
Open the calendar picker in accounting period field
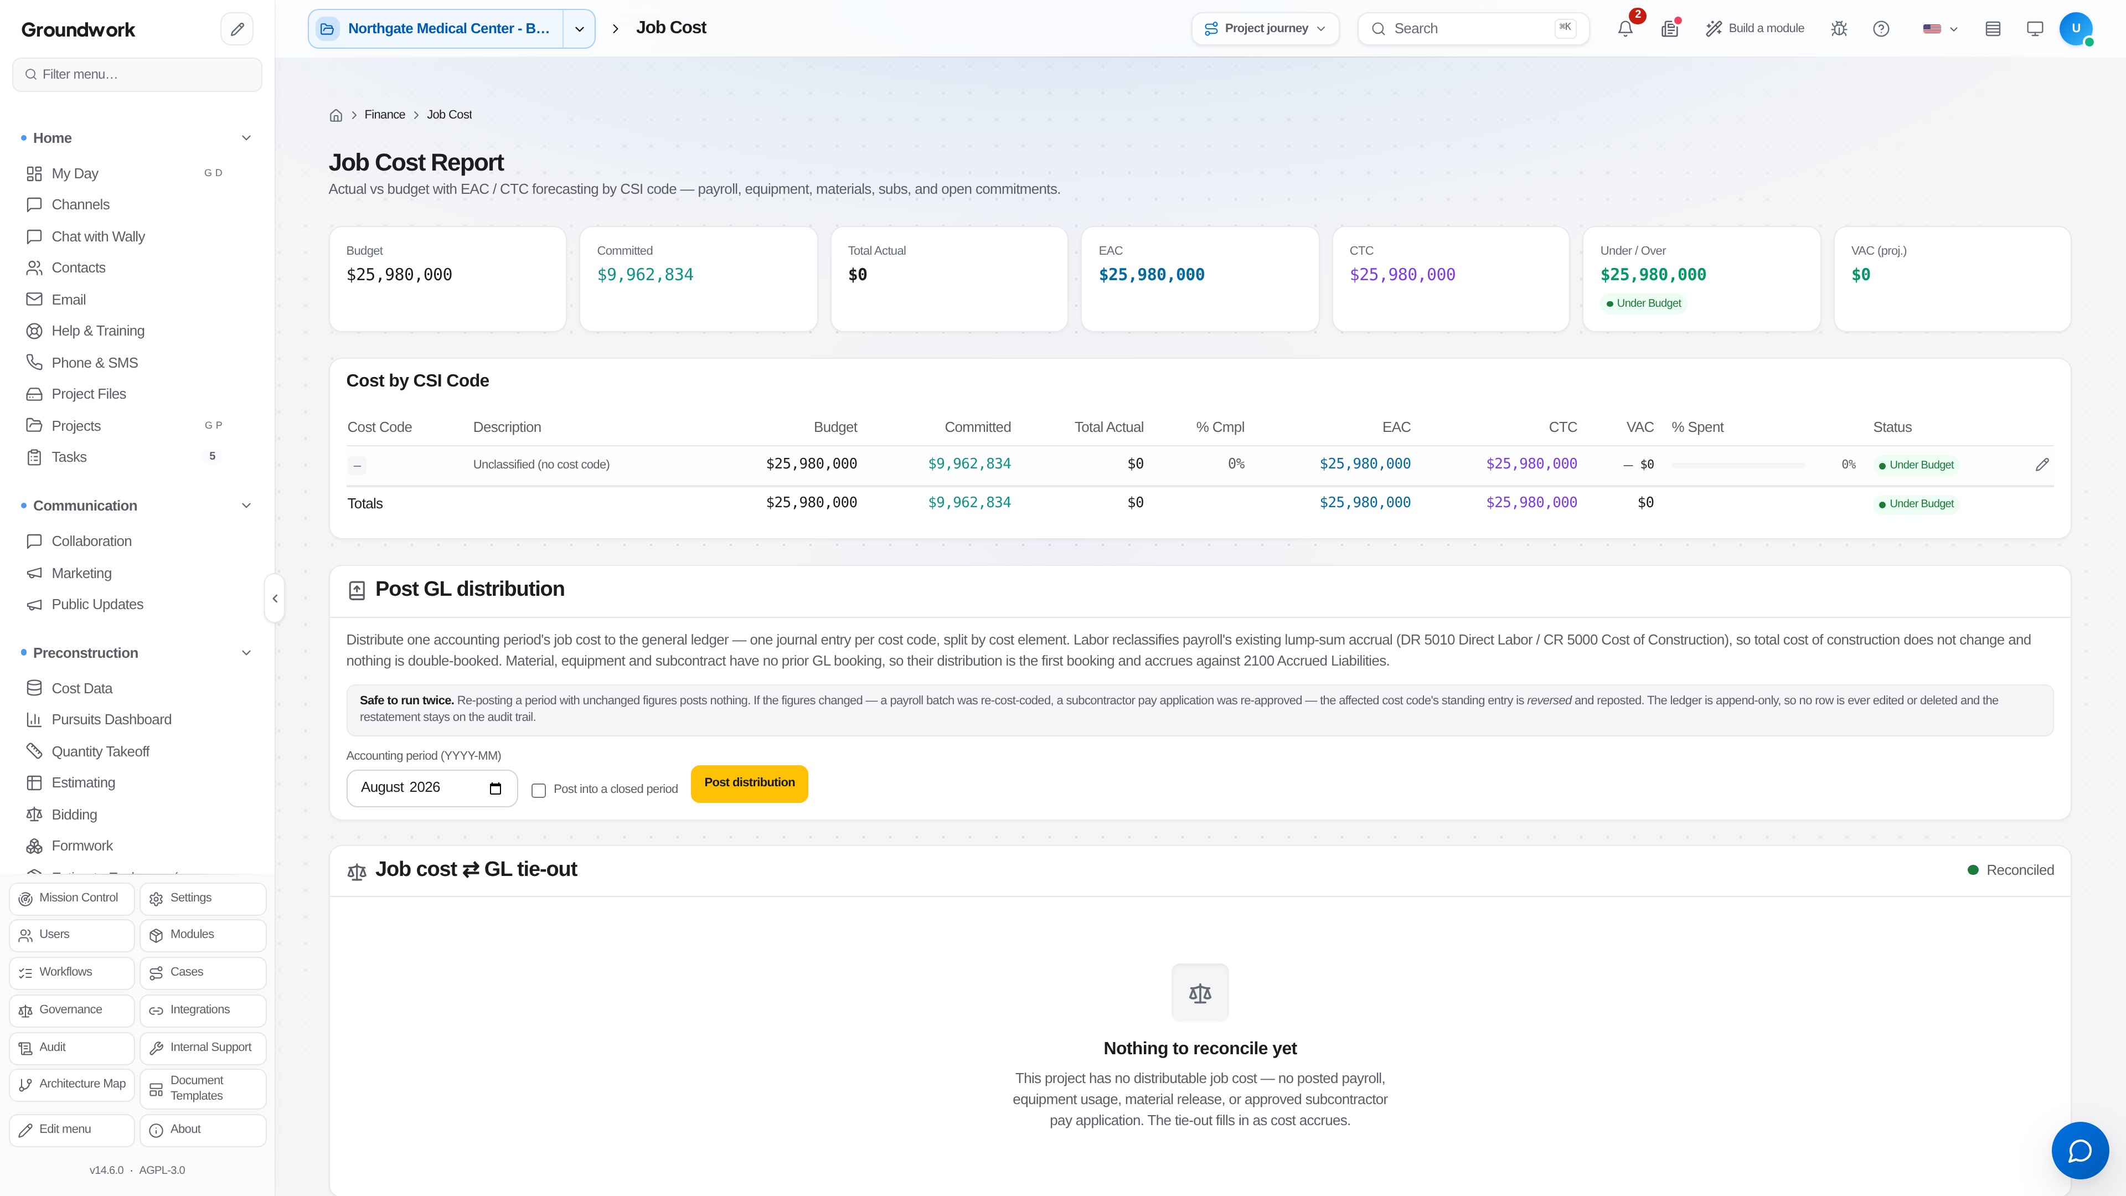[495, 788]
